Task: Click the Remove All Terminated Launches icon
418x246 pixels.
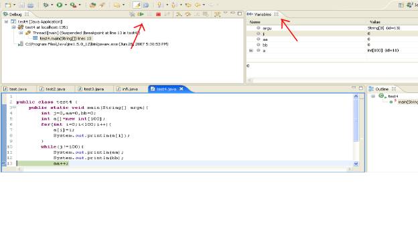Action: coord(132,14)
